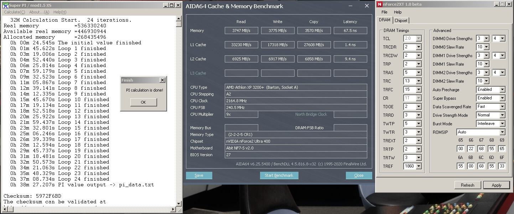This screenshot has width=514, height=214.
Task: Expand the TRFC dropdown
Action: coord(419,89)
